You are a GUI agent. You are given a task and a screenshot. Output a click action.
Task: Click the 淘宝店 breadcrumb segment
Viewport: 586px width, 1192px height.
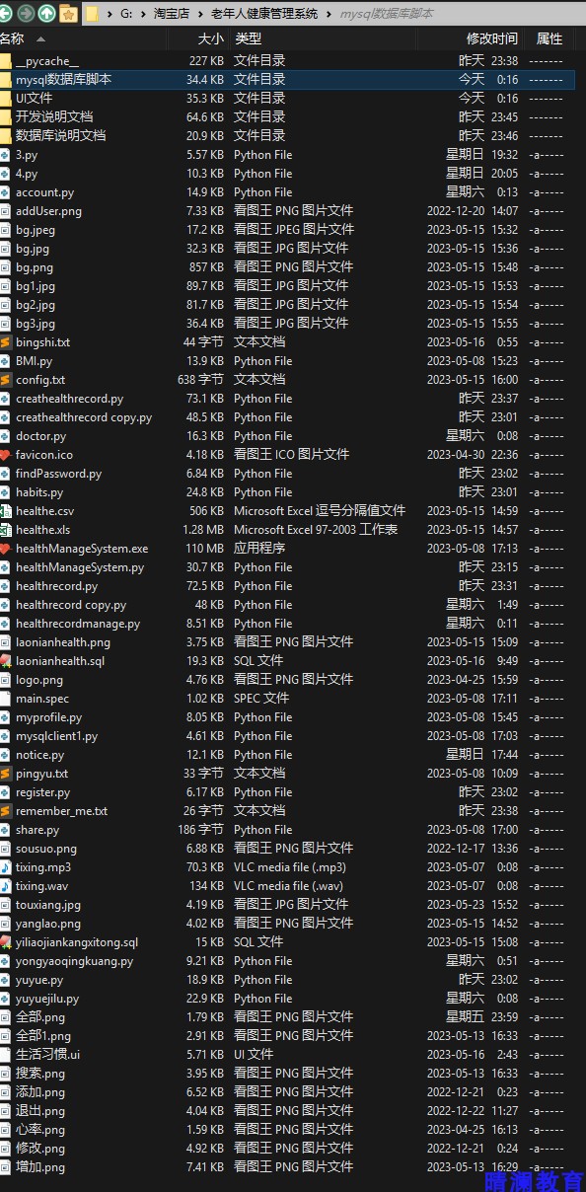tap(171, 14)
